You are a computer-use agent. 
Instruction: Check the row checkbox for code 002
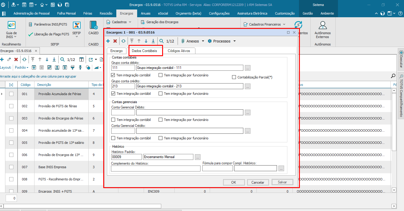click(x=11, y=106)
